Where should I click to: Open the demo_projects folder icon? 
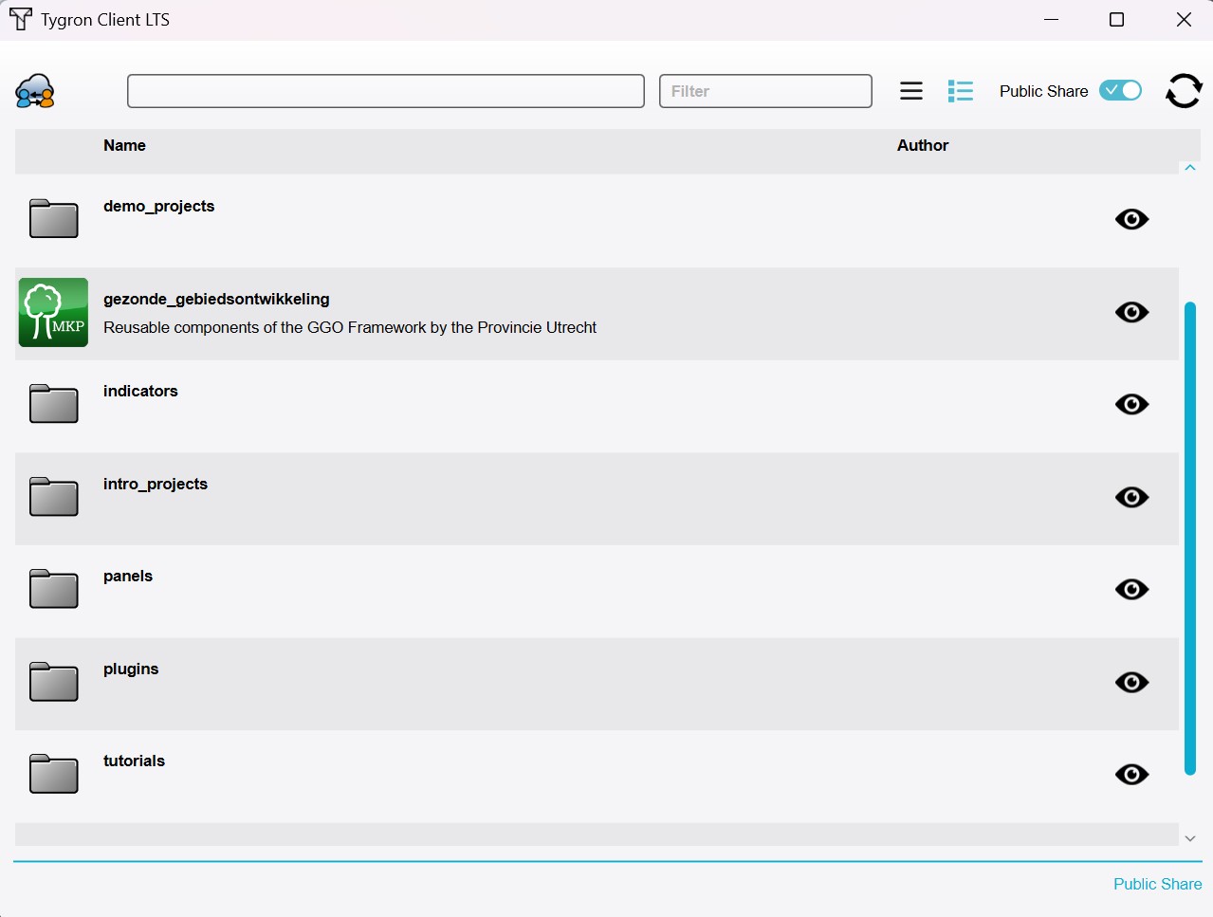tap(53, 219)
